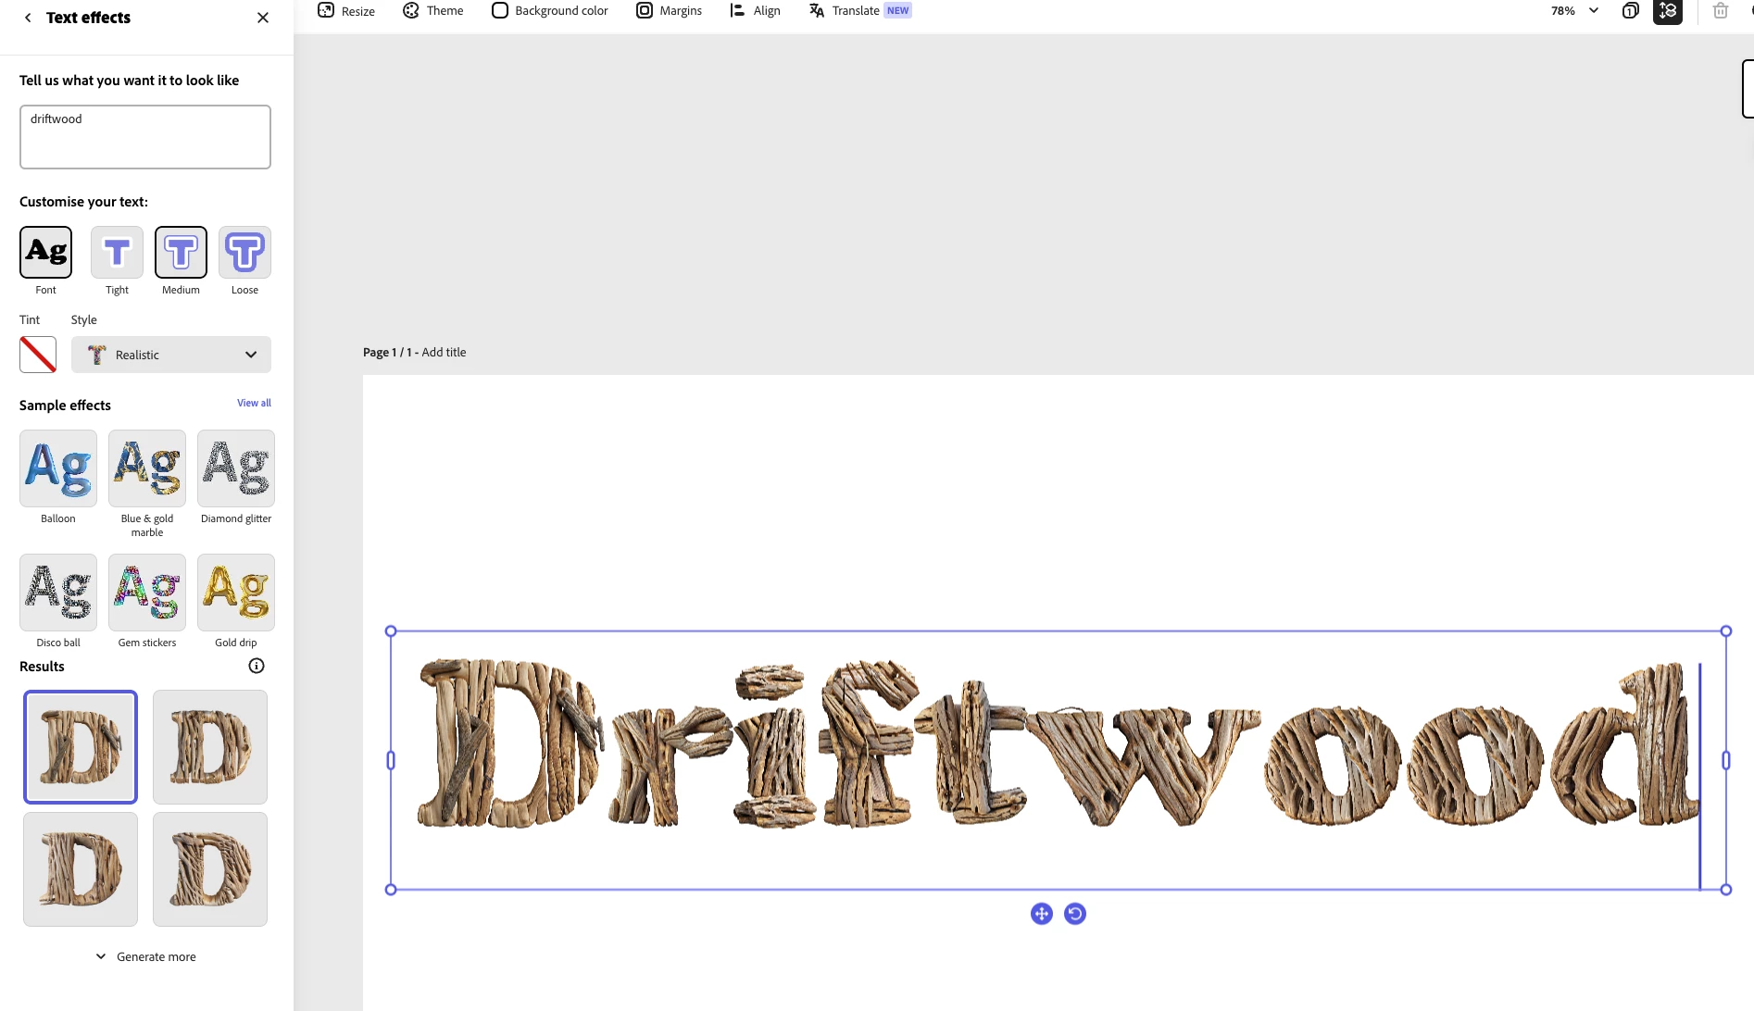Open the Resize tool
This screenshot has width=1754, height=1011.
[346, 11]
